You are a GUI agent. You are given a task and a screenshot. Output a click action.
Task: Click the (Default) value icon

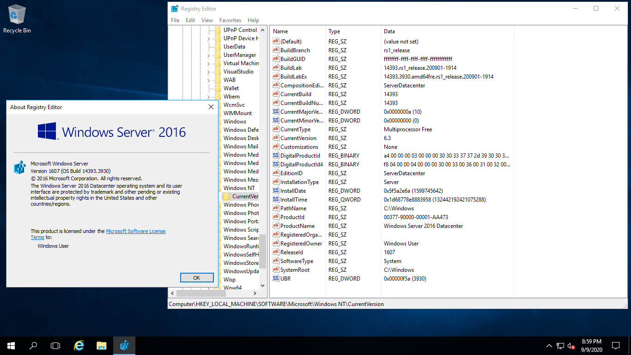pyautogui.click(x=276, y=42)
